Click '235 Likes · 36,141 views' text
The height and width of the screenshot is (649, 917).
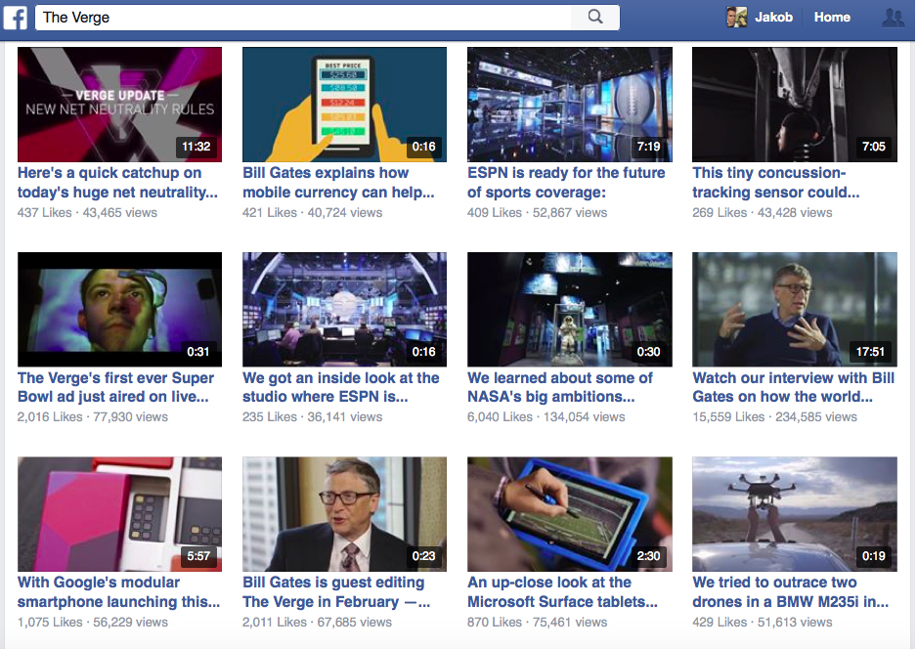tap(312, 417)
